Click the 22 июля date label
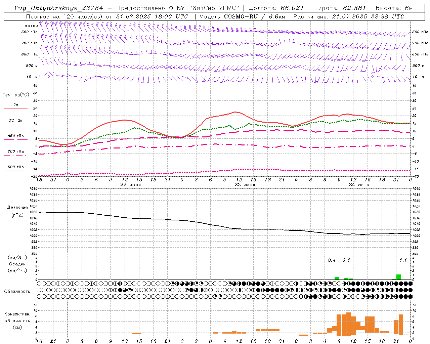The height and width of the screenshot is (344, 430). coord(131,185)
